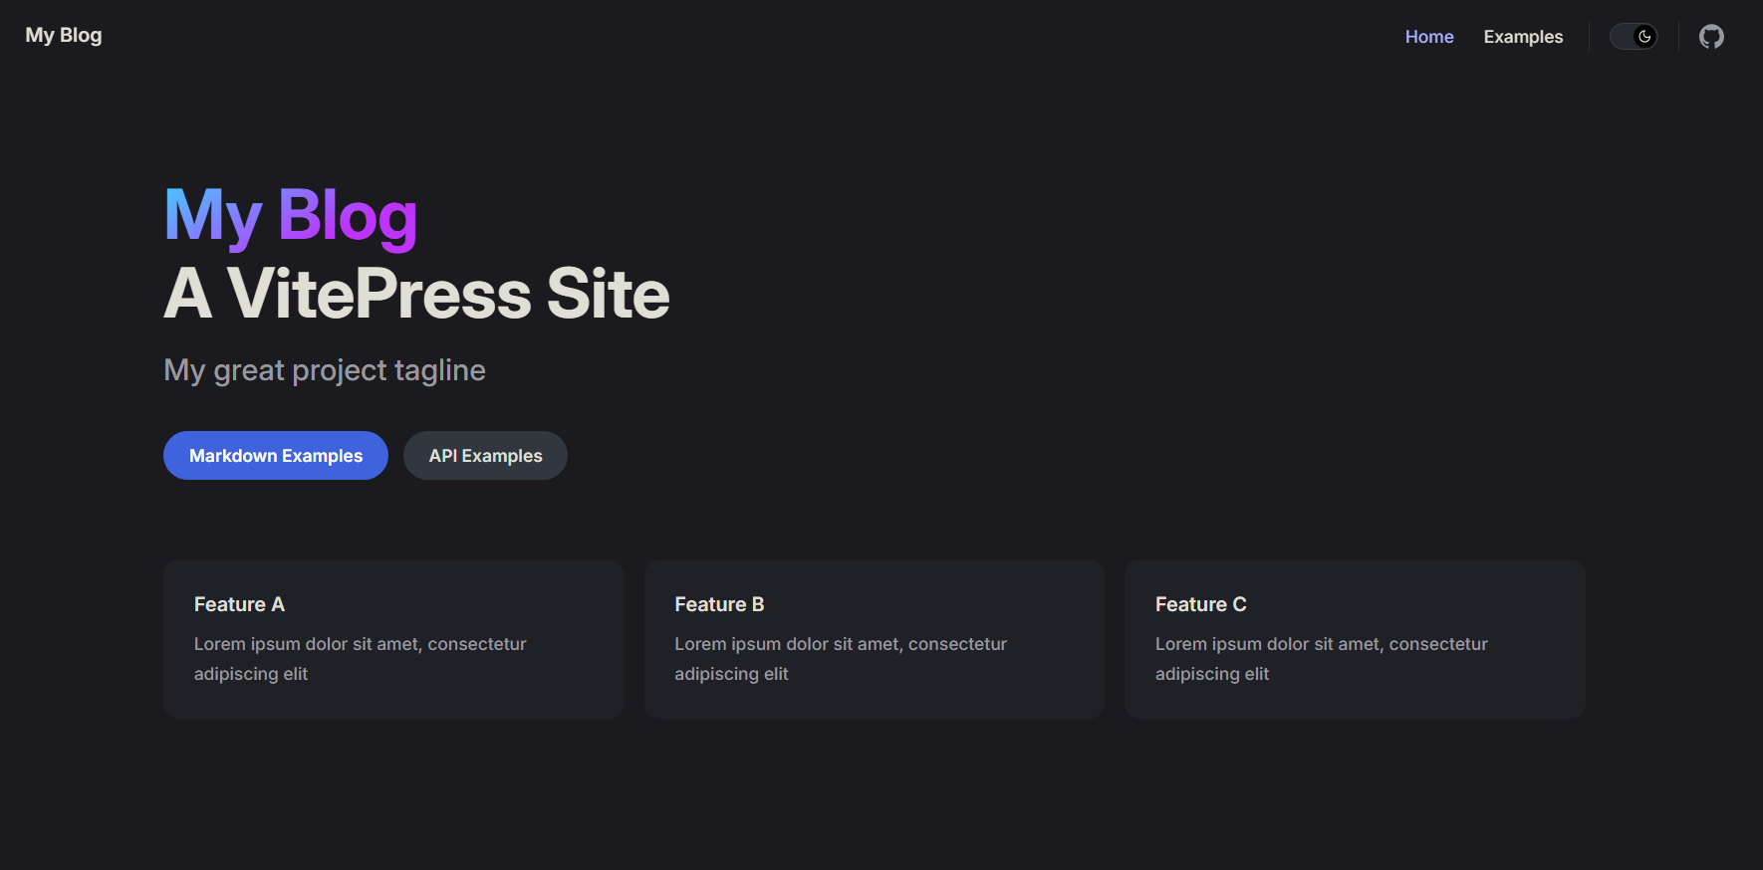Click the 'A VitePress Site' hero text
Screen dimensions: 1763x870
[x=416, y=294]
